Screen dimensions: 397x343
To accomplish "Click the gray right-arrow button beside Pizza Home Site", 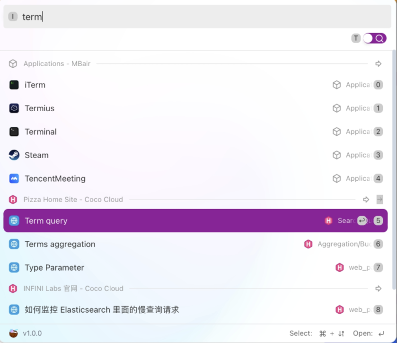I will [x=379, y=199].
